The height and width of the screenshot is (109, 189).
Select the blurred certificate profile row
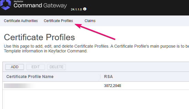tap(96, 86)
